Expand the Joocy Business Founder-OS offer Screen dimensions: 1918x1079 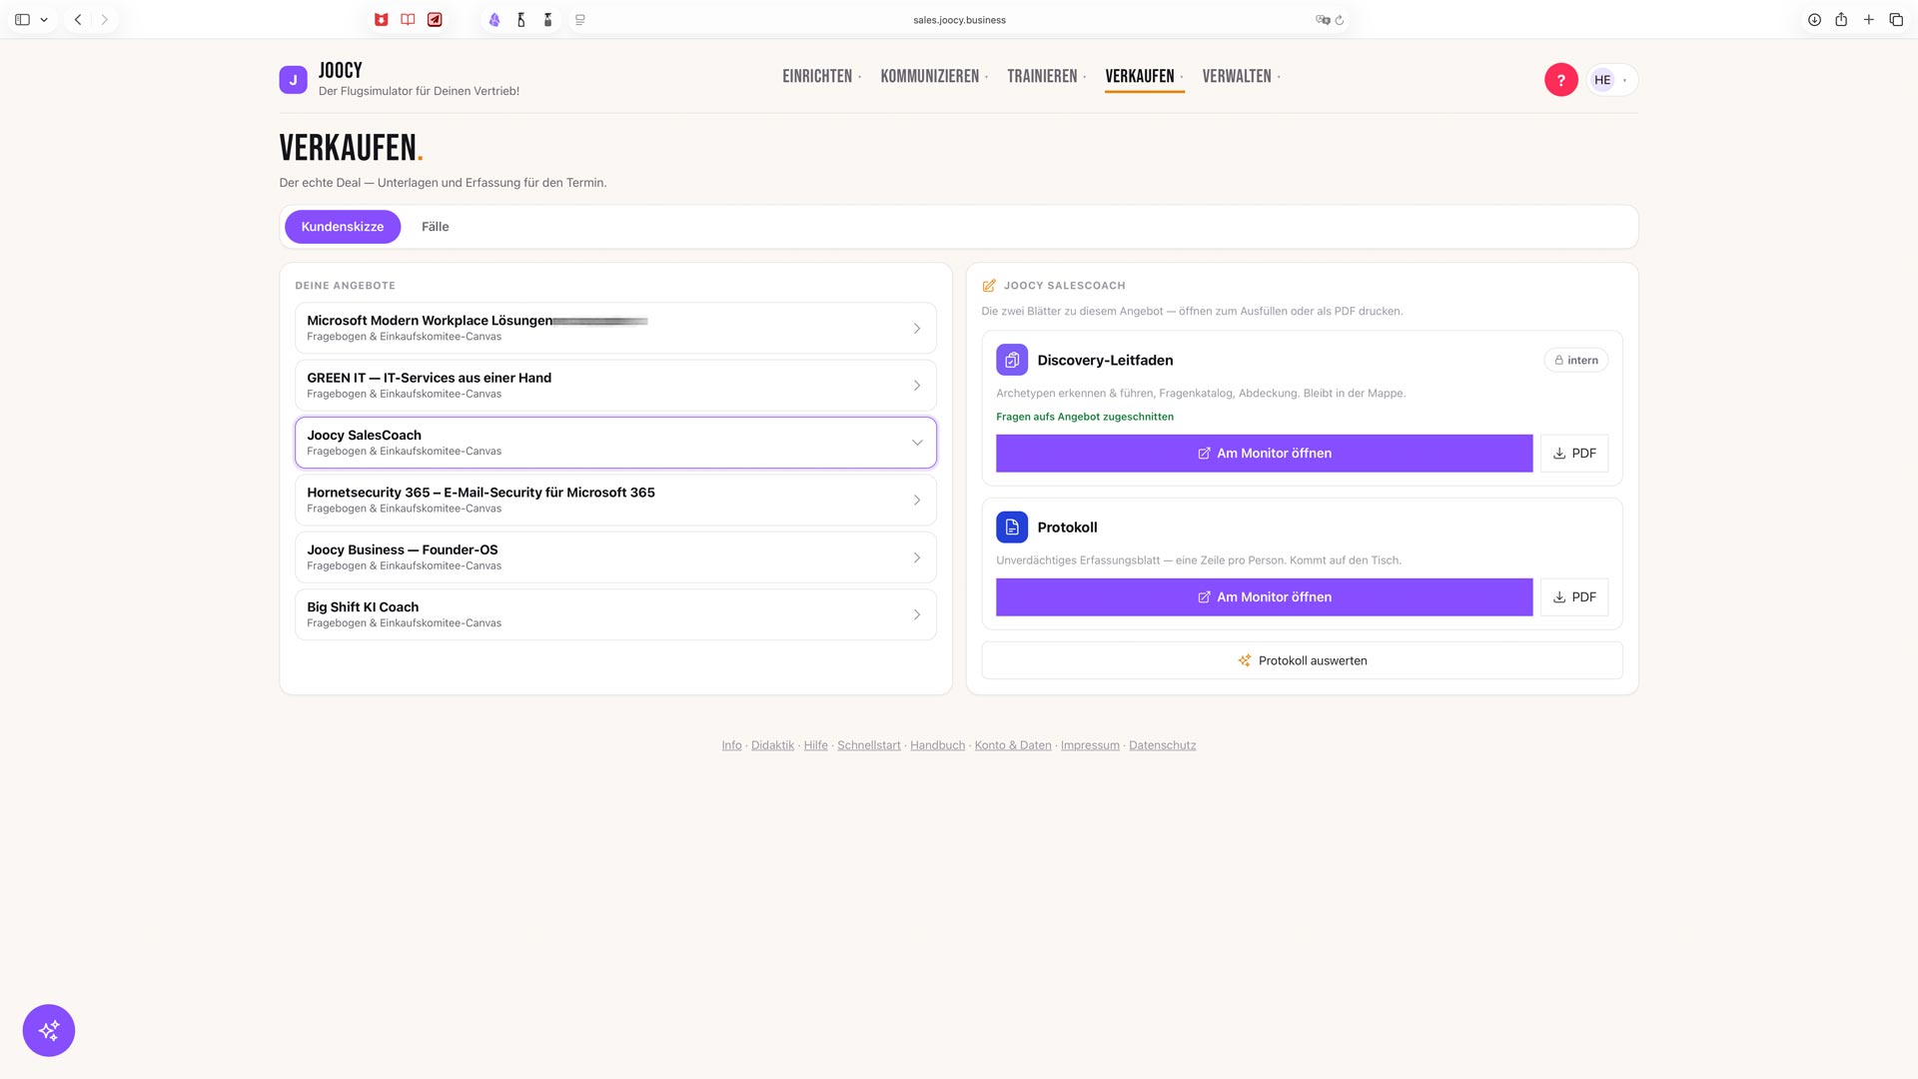click(615, 557)
